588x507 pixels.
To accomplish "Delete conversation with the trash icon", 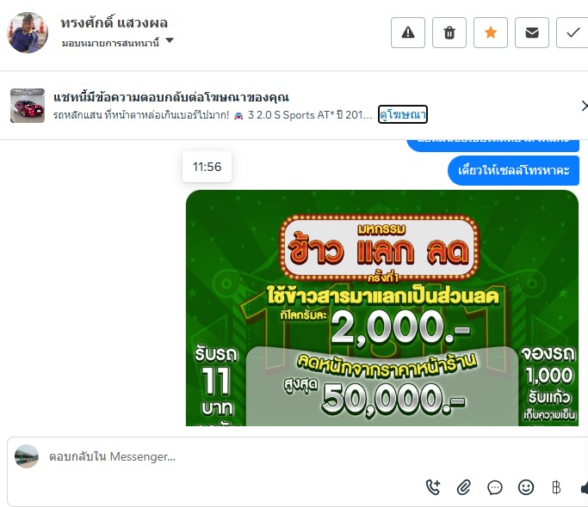I will (449, 33).
